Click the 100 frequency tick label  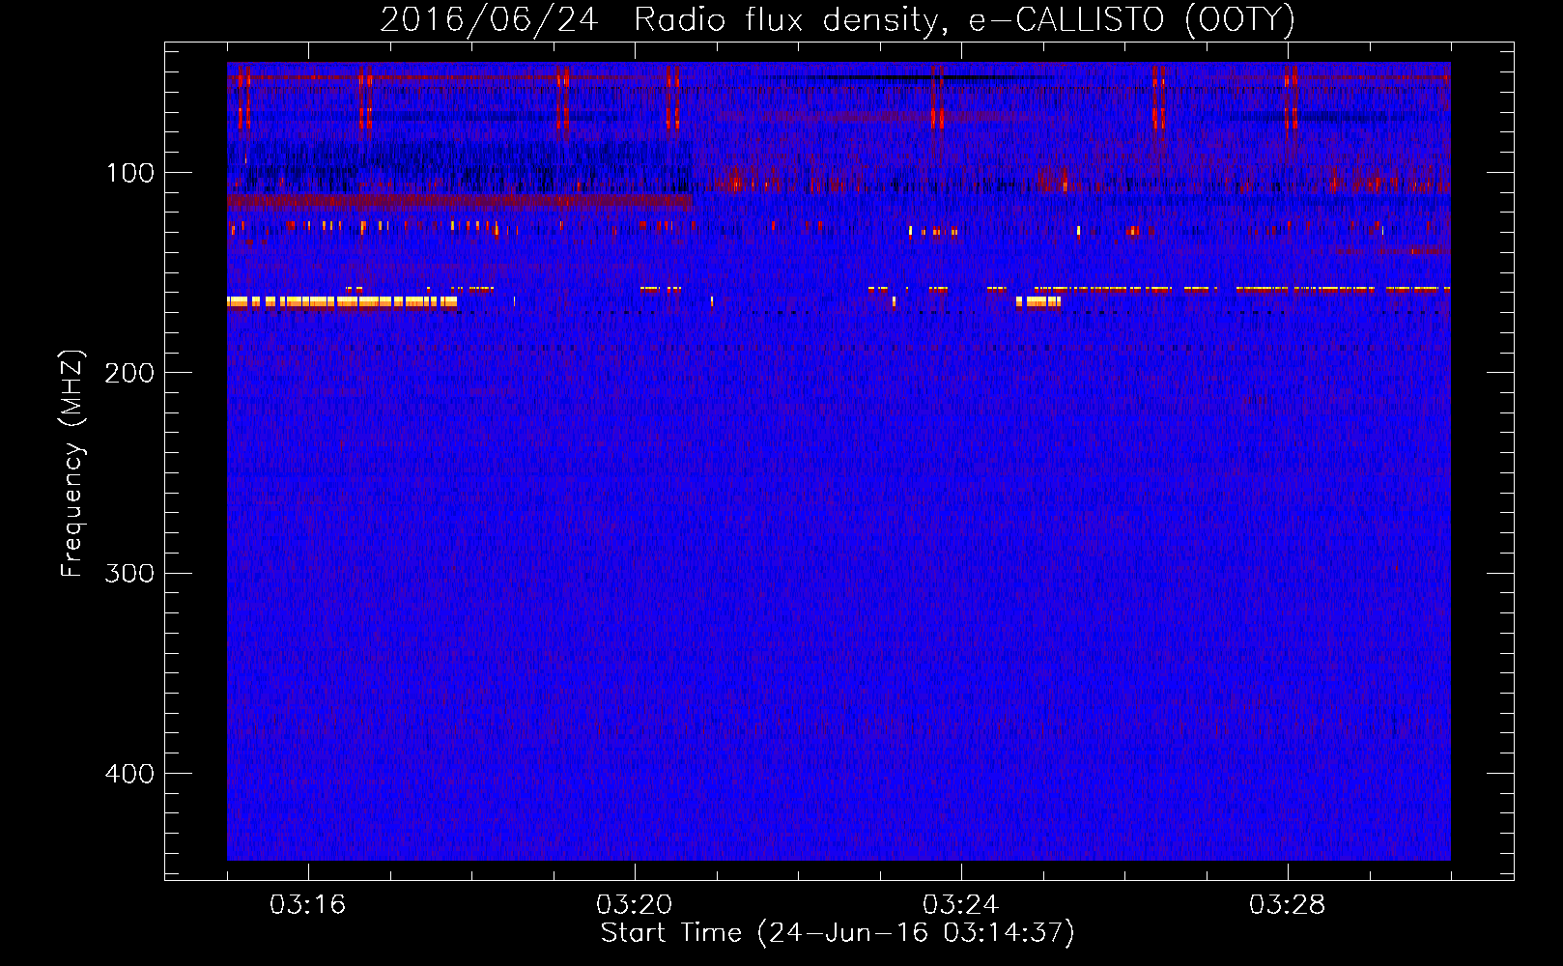click(130, 173)
